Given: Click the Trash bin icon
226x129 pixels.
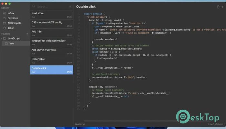Looking at the screenshot, I should click(x=5, y=28).
